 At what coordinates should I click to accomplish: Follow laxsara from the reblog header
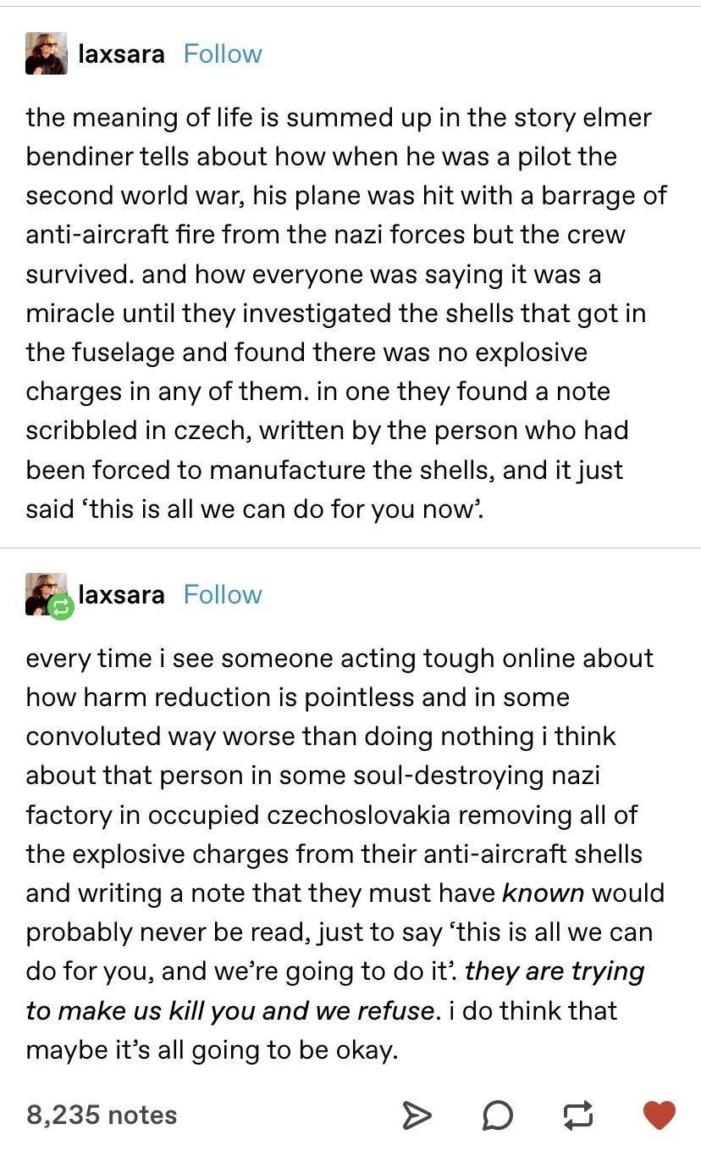(x=223, y=594)
